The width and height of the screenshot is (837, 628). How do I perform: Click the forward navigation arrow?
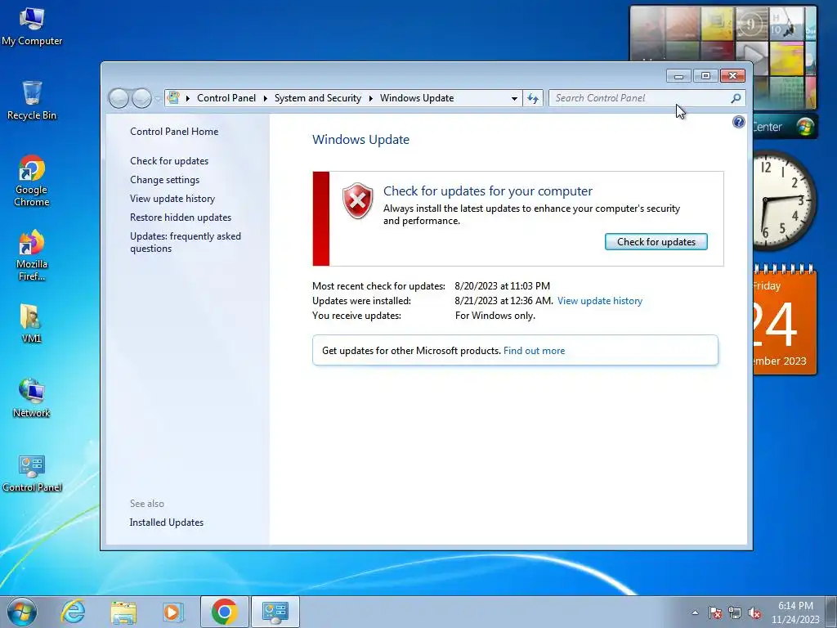click(141, 98)
